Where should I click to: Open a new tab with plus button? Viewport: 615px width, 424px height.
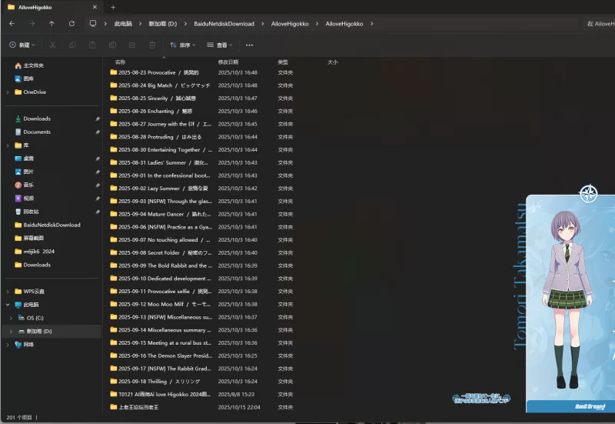pyautogui.click(x=113, y=7)
